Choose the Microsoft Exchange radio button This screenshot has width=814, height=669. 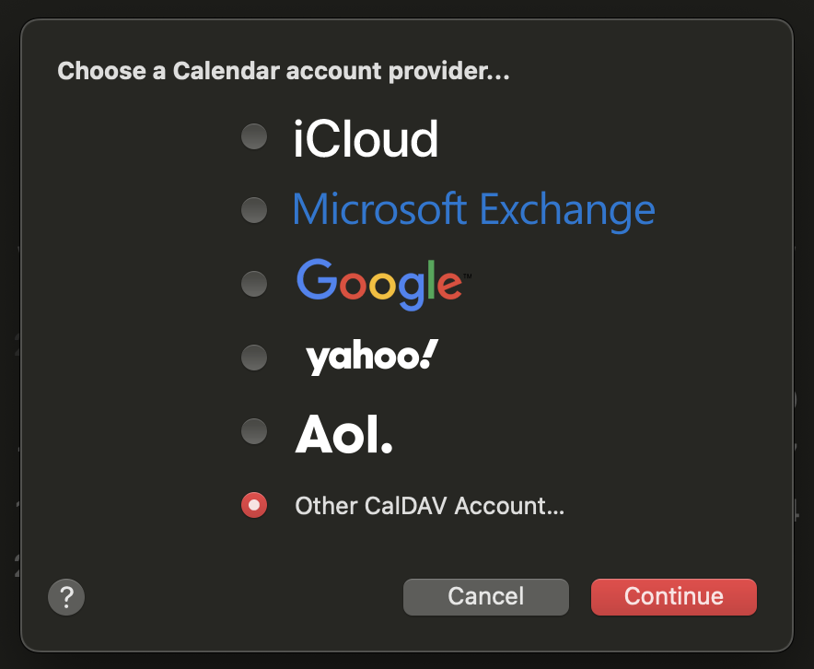click(254, 210)
